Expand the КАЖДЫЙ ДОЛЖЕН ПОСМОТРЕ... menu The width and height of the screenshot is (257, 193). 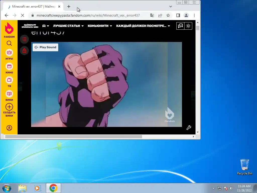point(143,26)
